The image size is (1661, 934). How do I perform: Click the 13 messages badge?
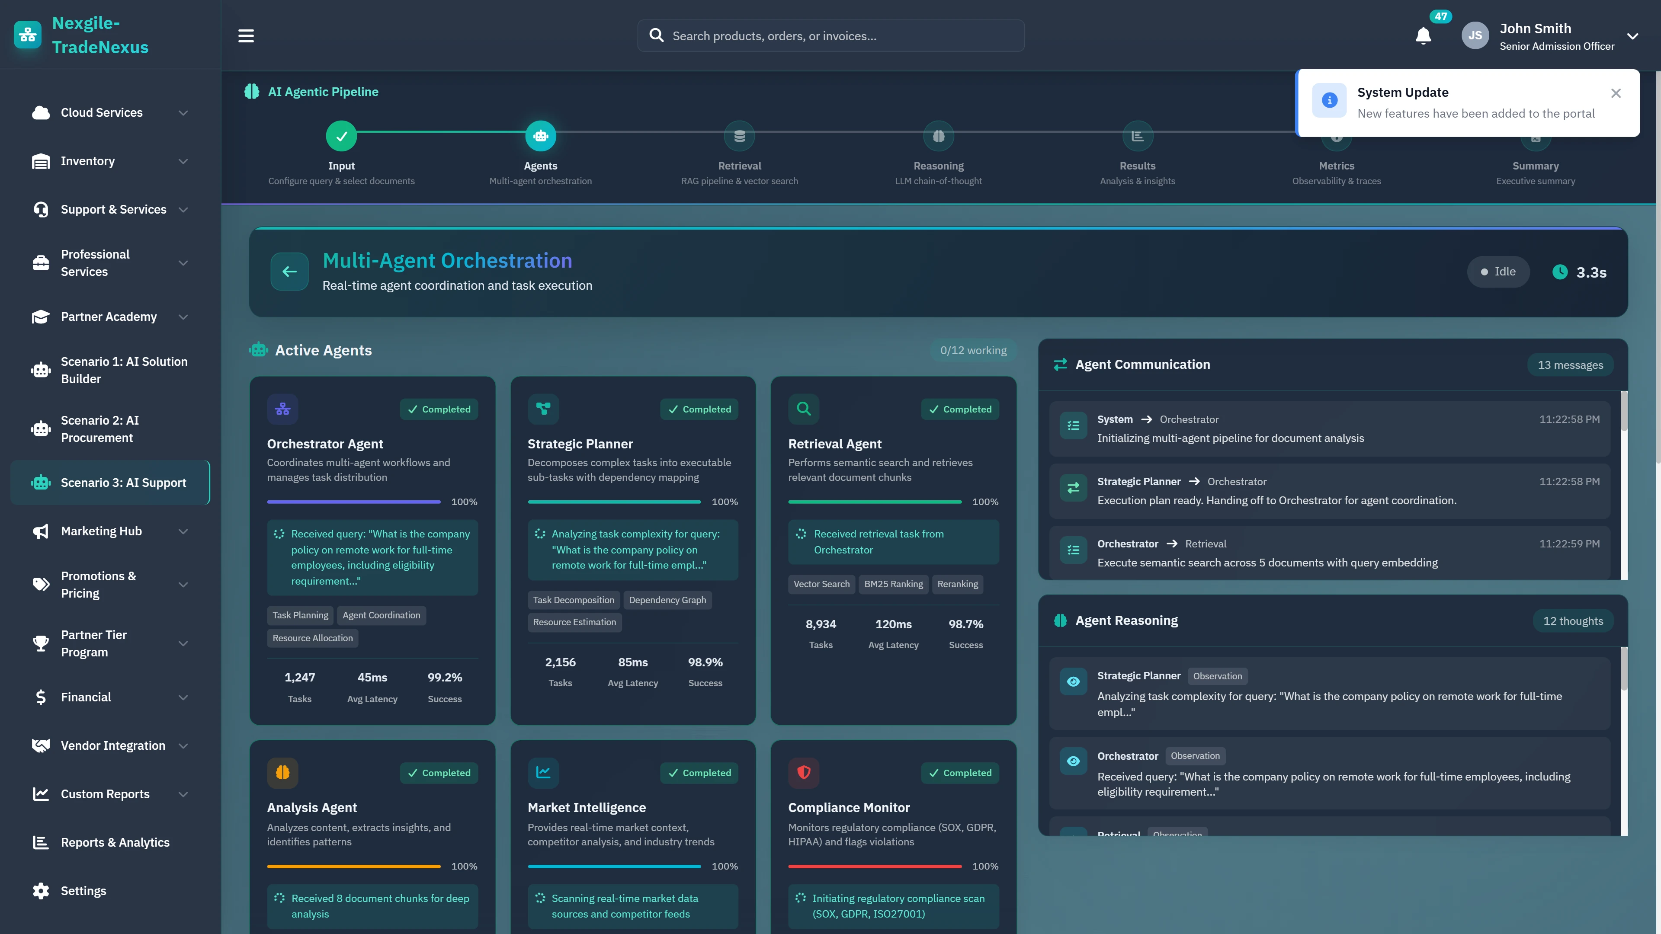(1571, 364)
